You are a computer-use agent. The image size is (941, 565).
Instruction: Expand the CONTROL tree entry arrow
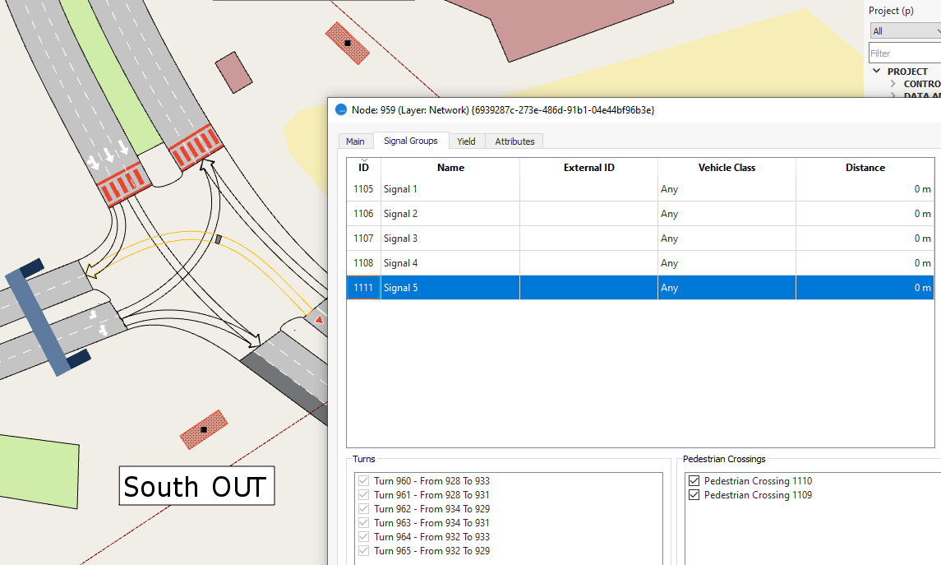point(893,84)
